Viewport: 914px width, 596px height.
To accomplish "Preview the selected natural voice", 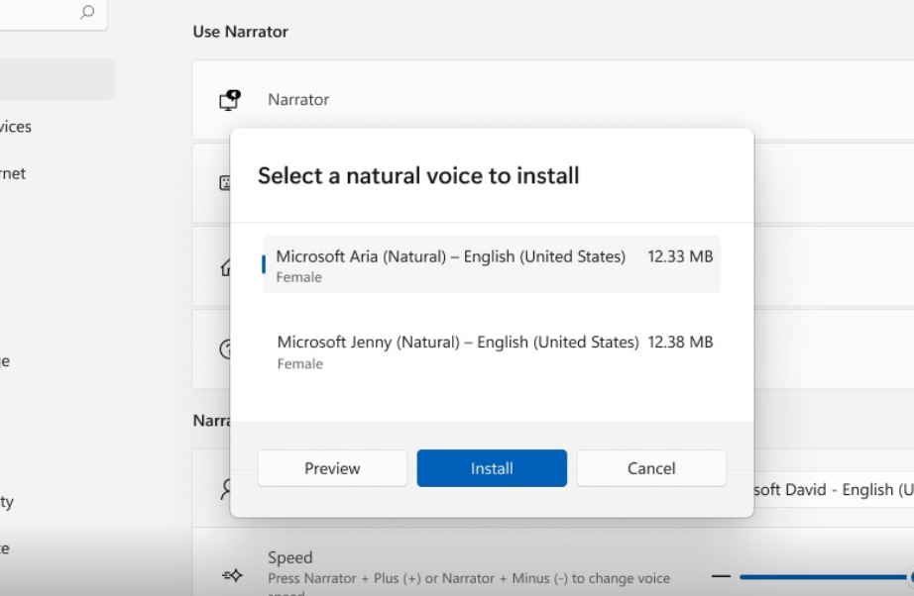I will click(x=332, y=468).
